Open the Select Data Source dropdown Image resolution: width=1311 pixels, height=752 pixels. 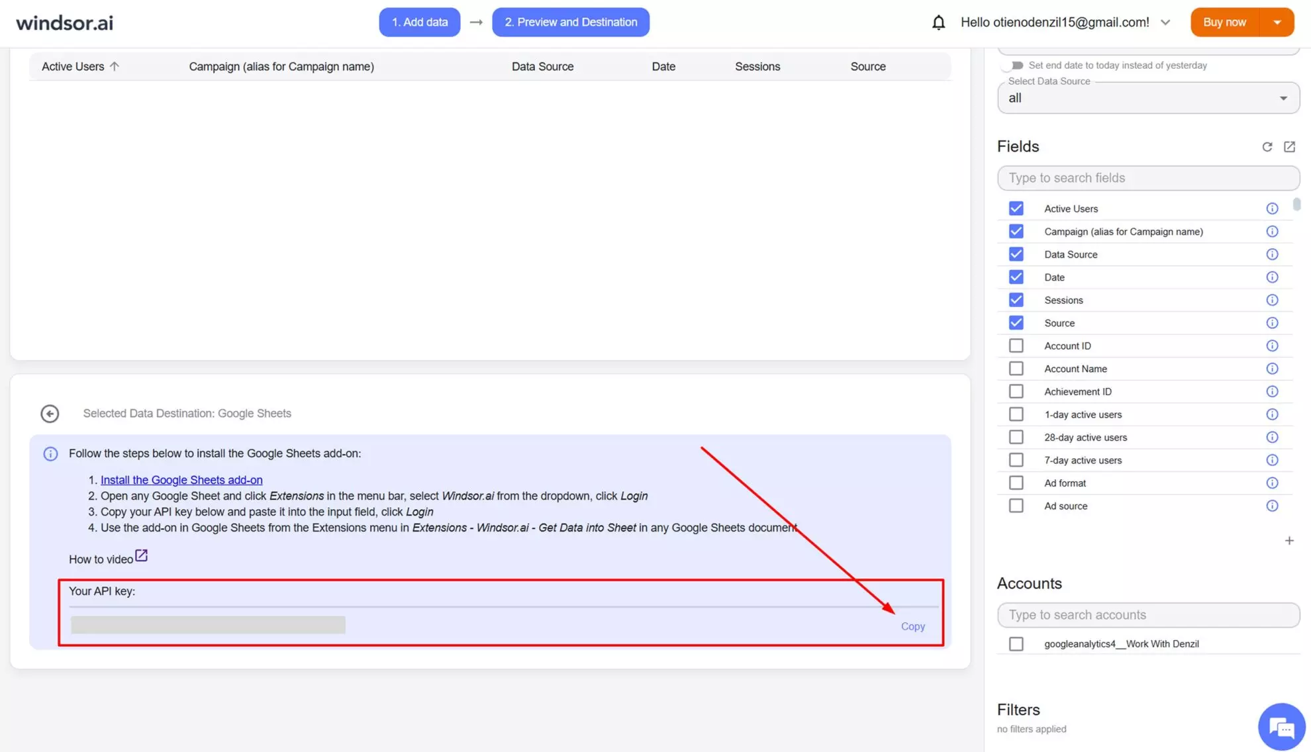pyautogui.click(x=1148, y=98)
